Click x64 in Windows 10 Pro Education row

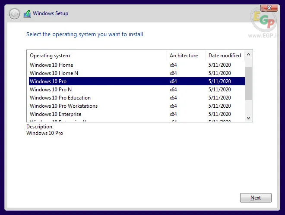(173, 98)
